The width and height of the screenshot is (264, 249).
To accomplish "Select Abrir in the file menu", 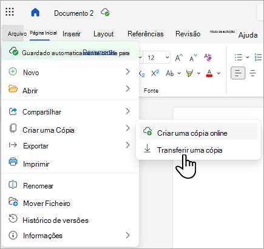I will click(x=70, y=90).
